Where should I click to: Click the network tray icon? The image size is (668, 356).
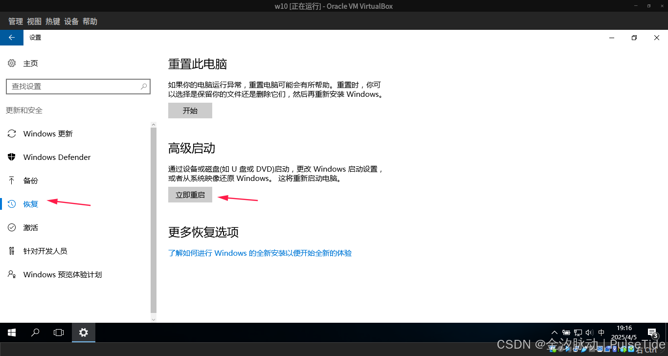pos(578,333)
